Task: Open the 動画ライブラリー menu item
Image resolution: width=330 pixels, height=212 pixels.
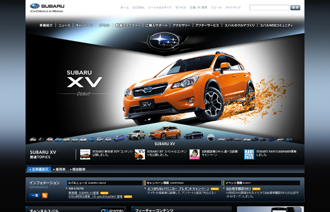Action: pos(128,25)
